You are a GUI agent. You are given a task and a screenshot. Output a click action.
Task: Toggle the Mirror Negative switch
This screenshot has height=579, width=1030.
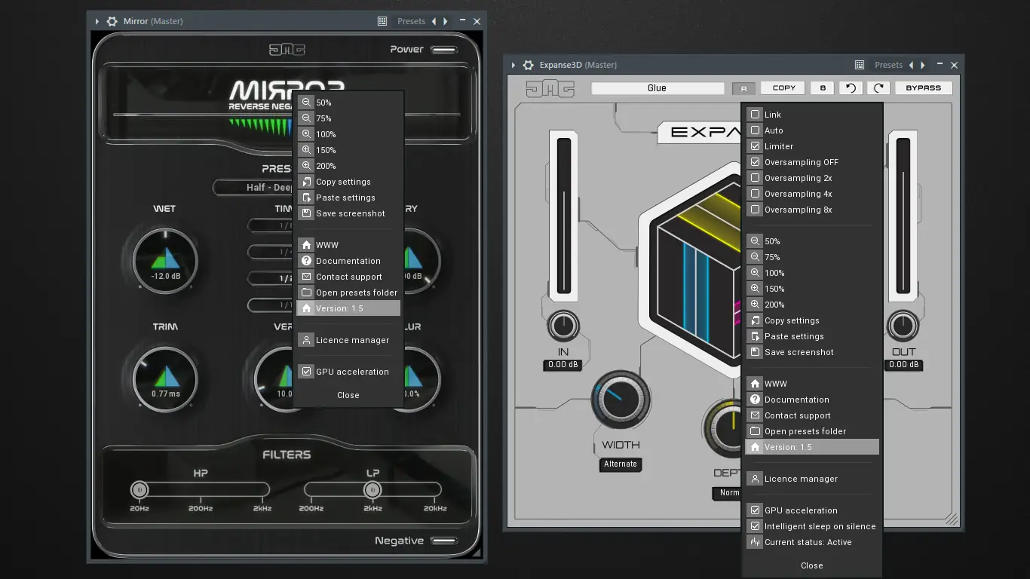[444, 541]
